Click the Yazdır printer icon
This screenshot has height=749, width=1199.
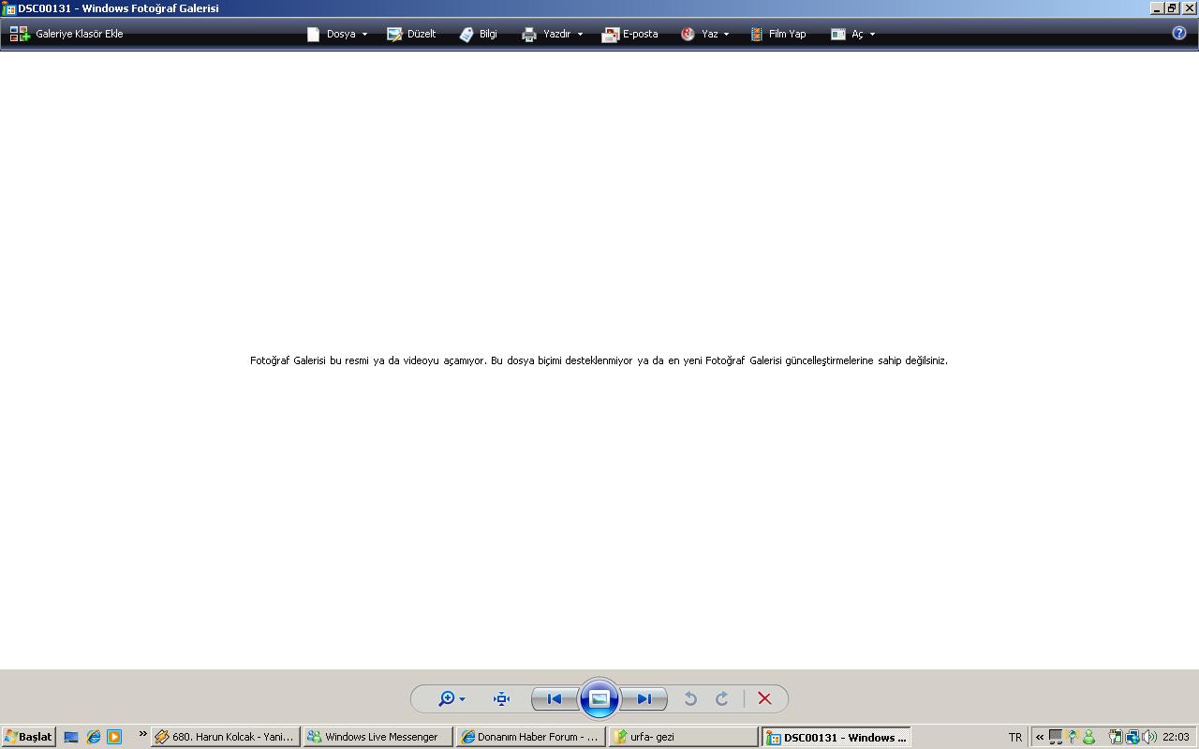click(529, 34)
